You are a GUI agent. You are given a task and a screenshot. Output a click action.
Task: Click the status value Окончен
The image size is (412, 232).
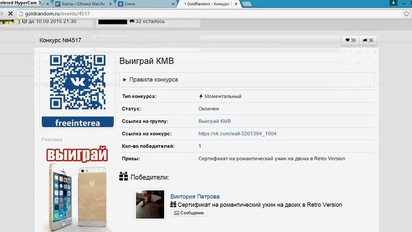click(x=209, y=109)
